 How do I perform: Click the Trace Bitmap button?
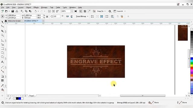pos(81,16)
